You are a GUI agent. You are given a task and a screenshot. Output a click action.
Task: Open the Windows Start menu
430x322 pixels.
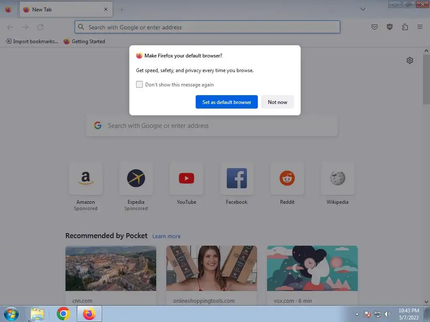tap(11, 314)
